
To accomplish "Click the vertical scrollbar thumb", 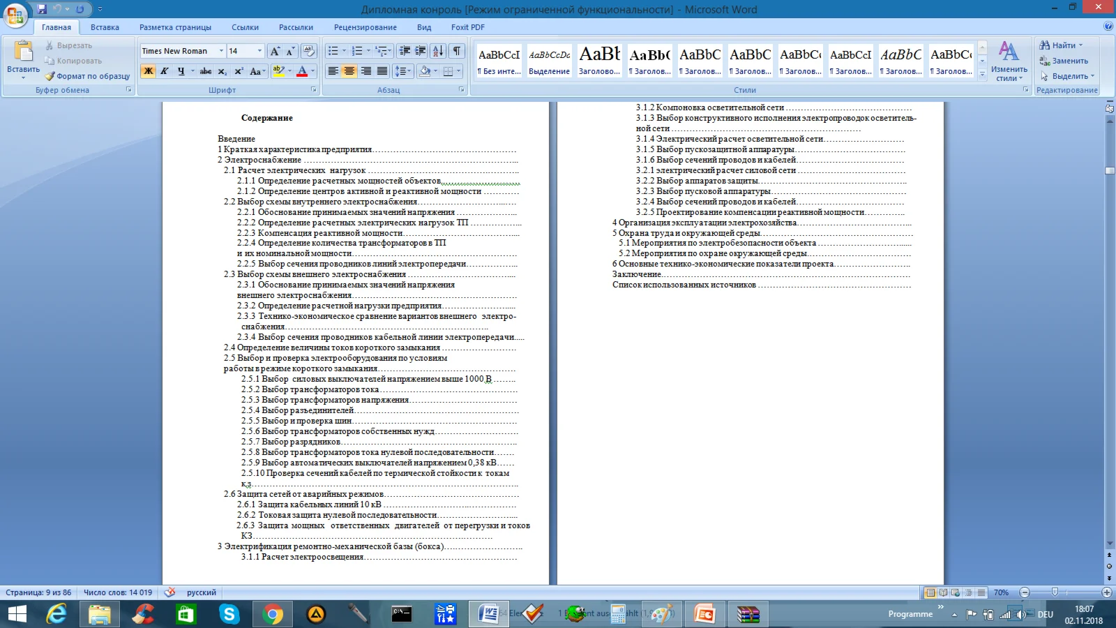I will click(1109, 170).
